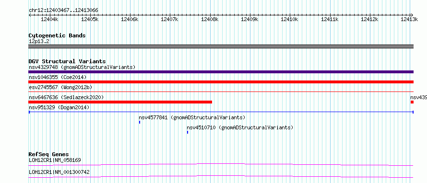Click the DGV Structural Variants track title
The image size is (427, 183).
pyautogui.click(x=67, y=61)
